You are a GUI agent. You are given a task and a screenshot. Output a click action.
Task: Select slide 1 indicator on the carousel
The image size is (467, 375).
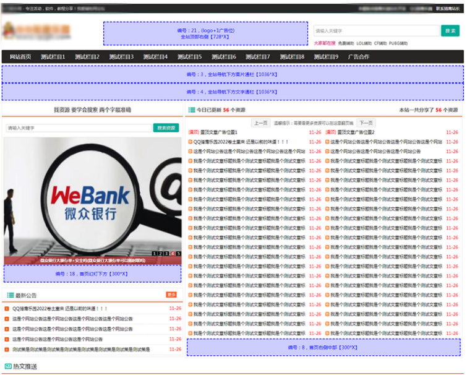coord(154,254)
